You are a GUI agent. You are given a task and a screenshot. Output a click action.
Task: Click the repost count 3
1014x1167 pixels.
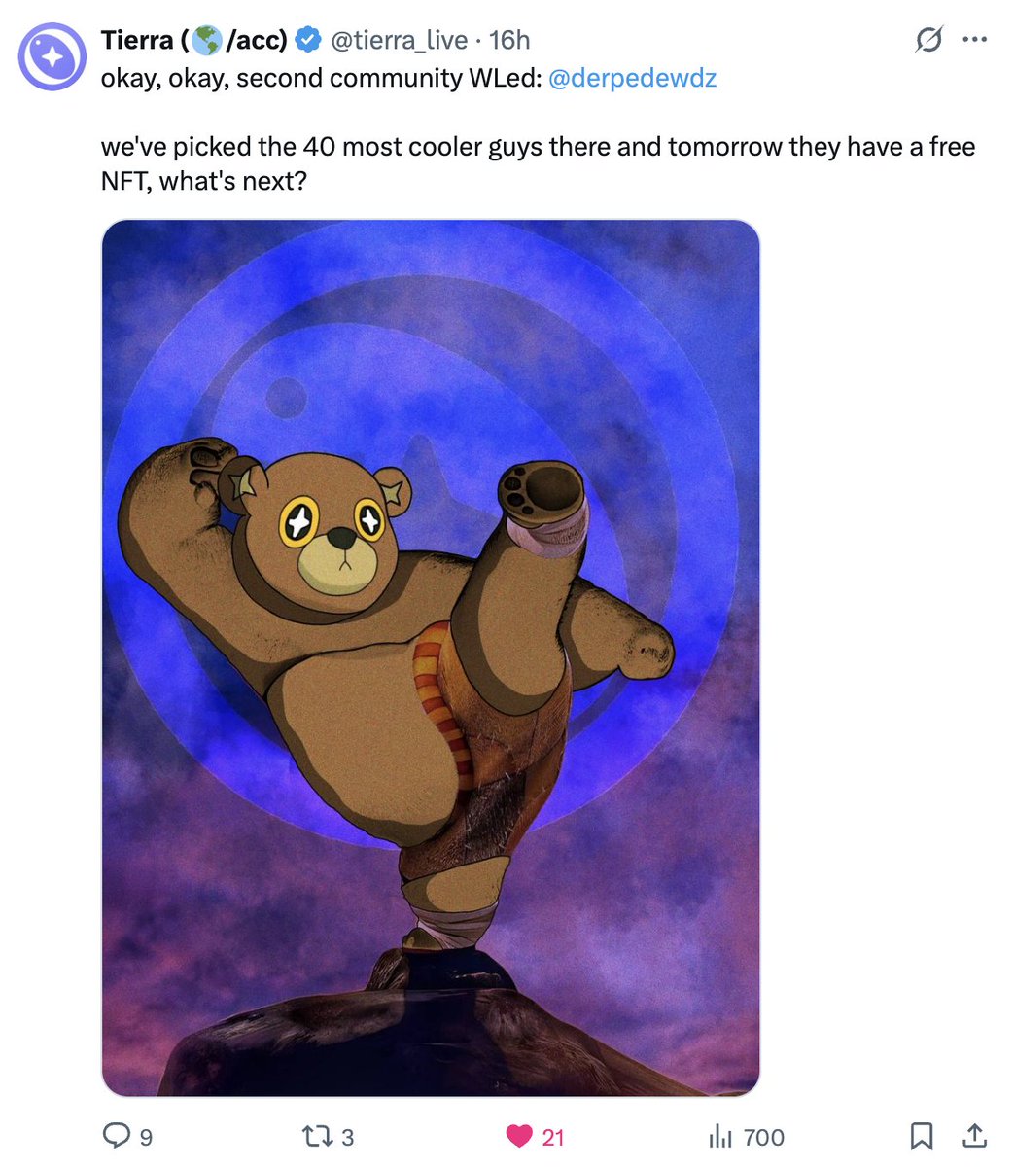click(x=348, y=1137)
